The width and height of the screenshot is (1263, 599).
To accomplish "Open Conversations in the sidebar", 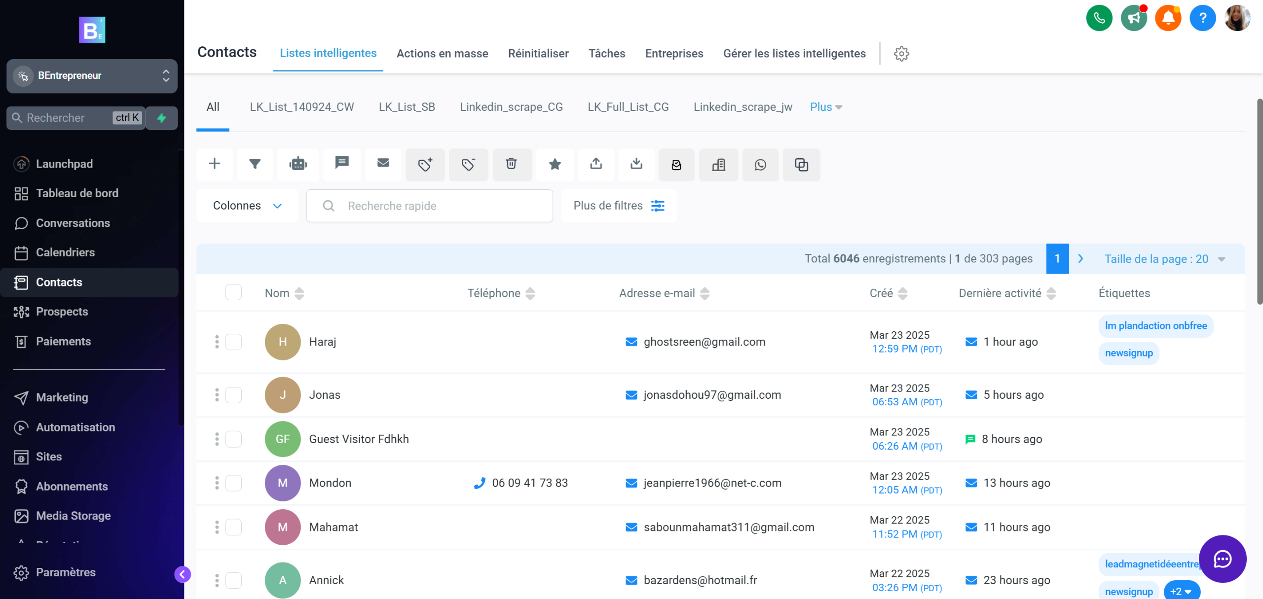I will pos(73,223).
